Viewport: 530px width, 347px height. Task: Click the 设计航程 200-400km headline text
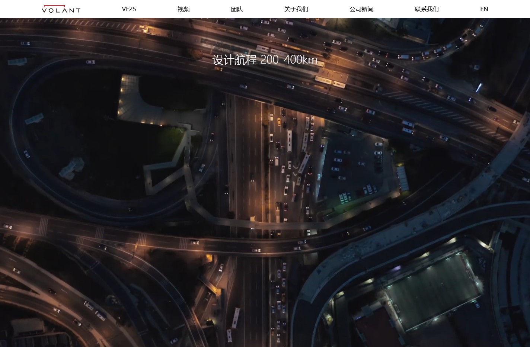pos(265,60)
